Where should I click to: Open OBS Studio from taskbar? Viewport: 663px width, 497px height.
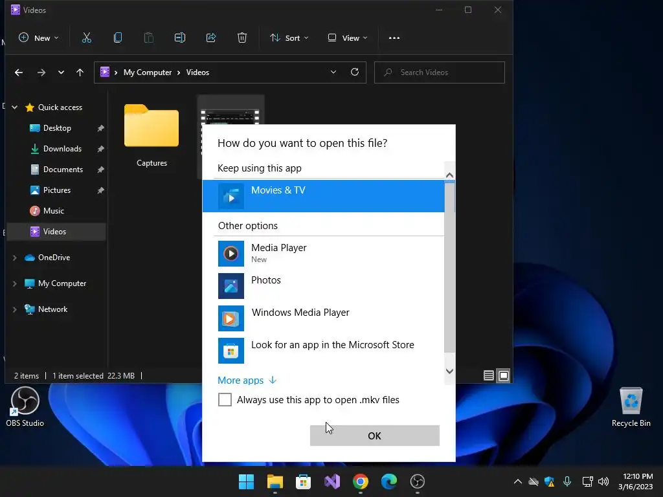[x=418, y=481]
